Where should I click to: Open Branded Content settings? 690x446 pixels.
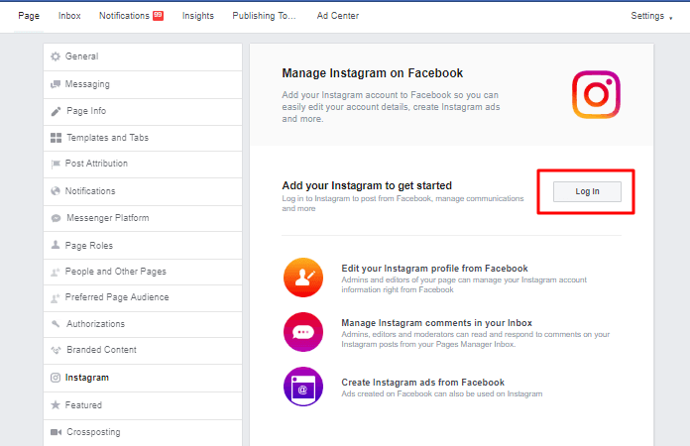143,351
